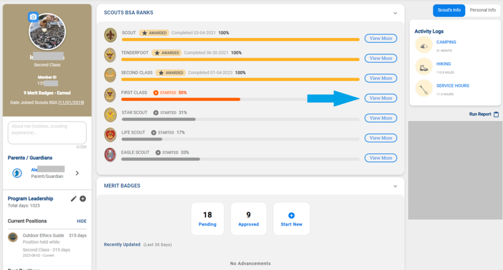View more for the Eagle Scout rank
Viewport: 503px width, 270px height.
[x=381, y=158]
